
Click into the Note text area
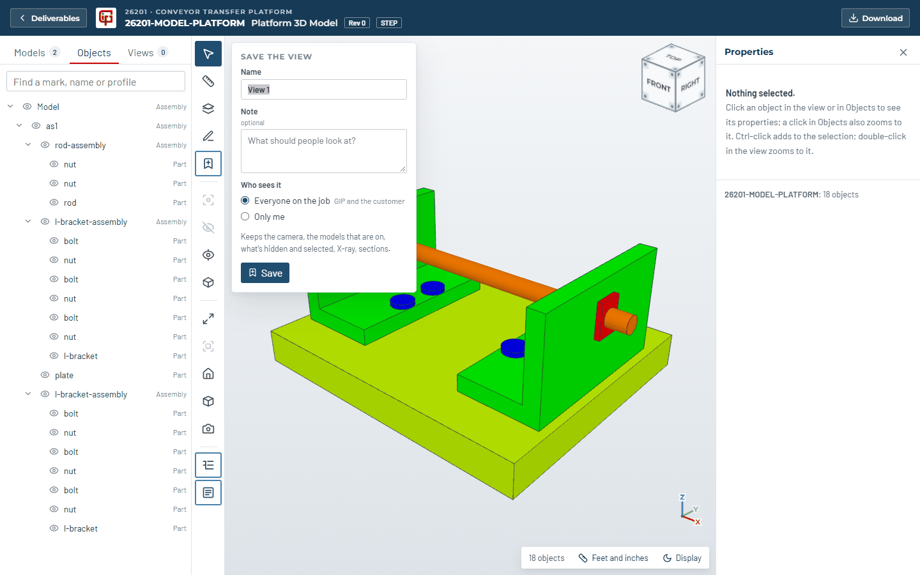click(324, 151)
